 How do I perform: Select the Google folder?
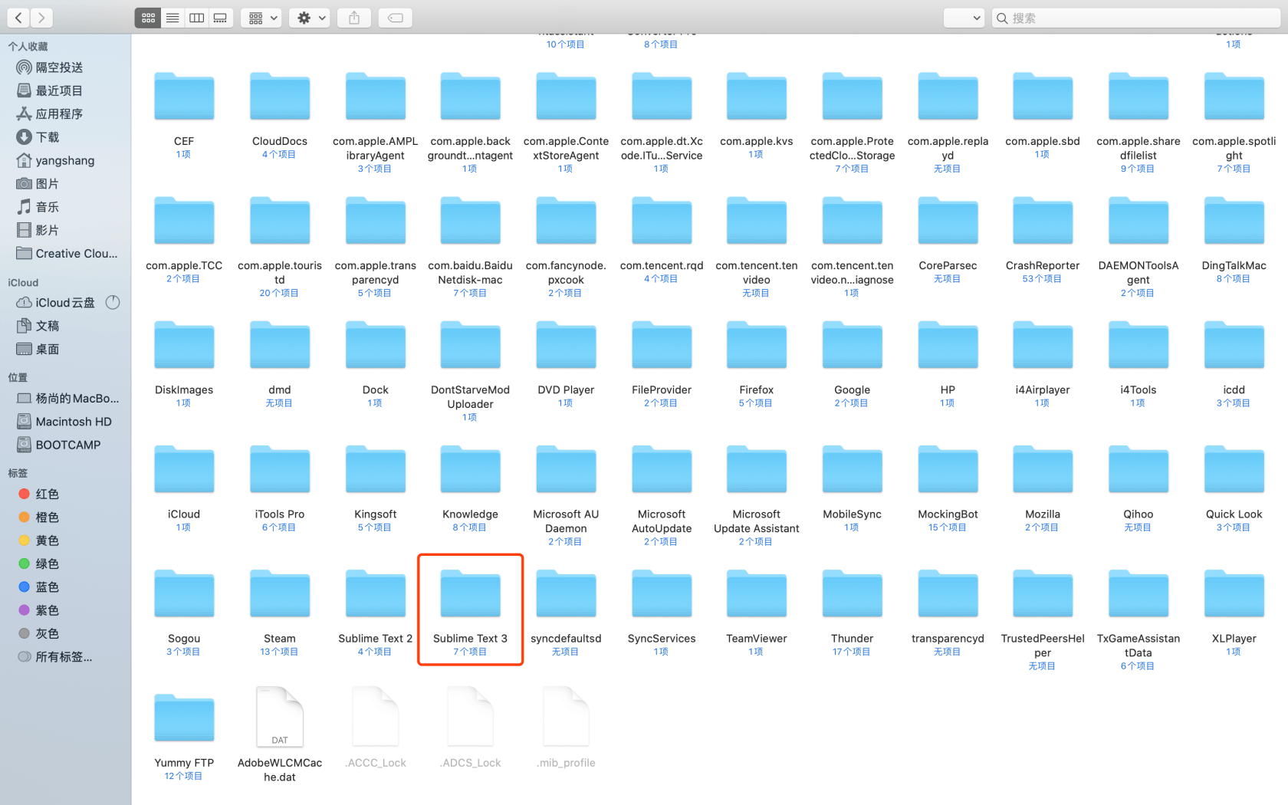pyautogui.click(x=852, y=346)
